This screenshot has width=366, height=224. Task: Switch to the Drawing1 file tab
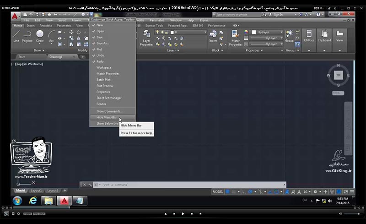click(x=62, y=57)
